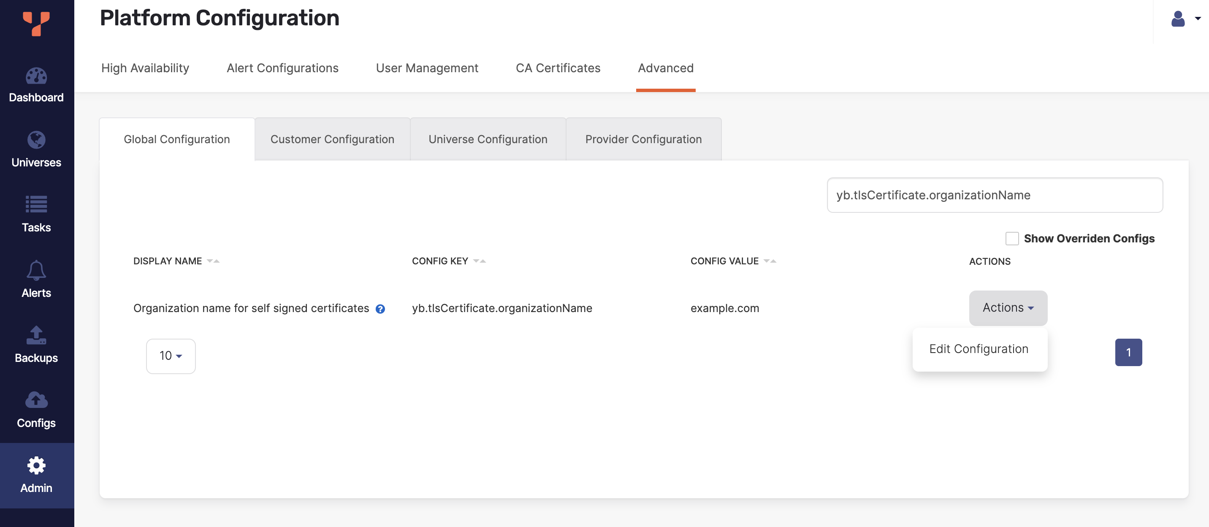Open the help tooltip question mark icon
1209x527 pixels.
tap(380, 309)
